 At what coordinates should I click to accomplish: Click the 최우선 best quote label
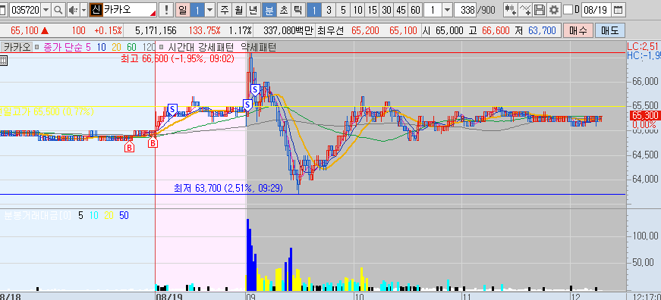[x=331, y=30]
